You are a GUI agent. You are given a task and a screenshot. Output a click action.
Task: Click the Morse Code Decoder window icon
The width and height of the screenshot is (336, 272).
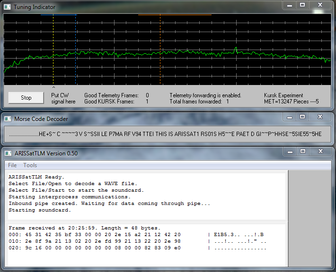[x=8, y=119]
